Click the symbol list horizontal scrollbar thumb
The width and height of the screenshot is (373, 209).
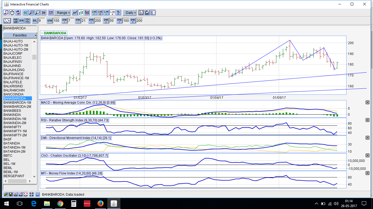coord(17,181)
